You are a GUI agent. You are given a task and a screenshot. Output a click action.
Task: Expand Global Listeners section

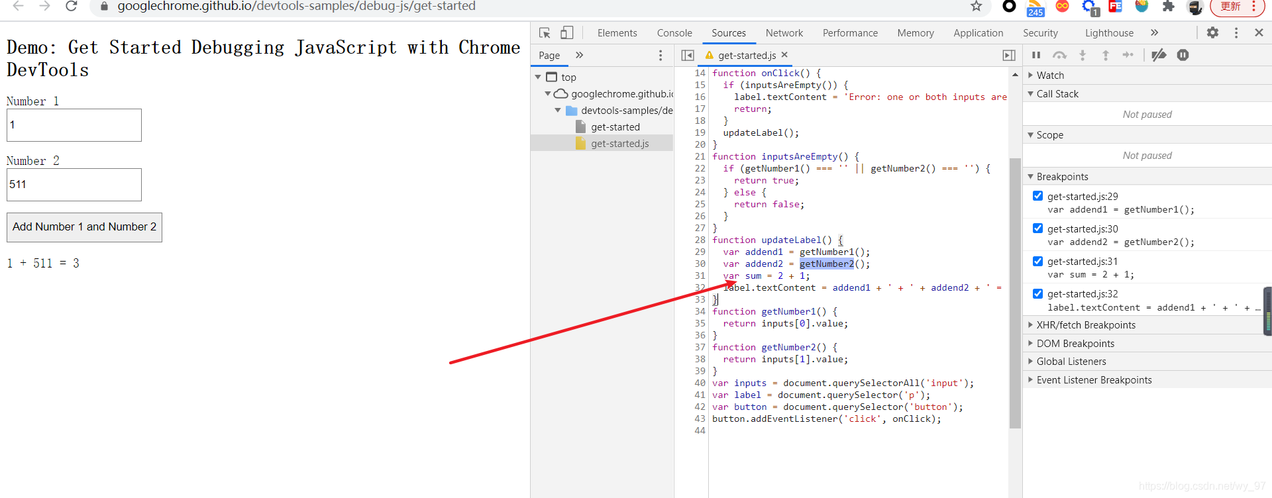(1147, 362)
